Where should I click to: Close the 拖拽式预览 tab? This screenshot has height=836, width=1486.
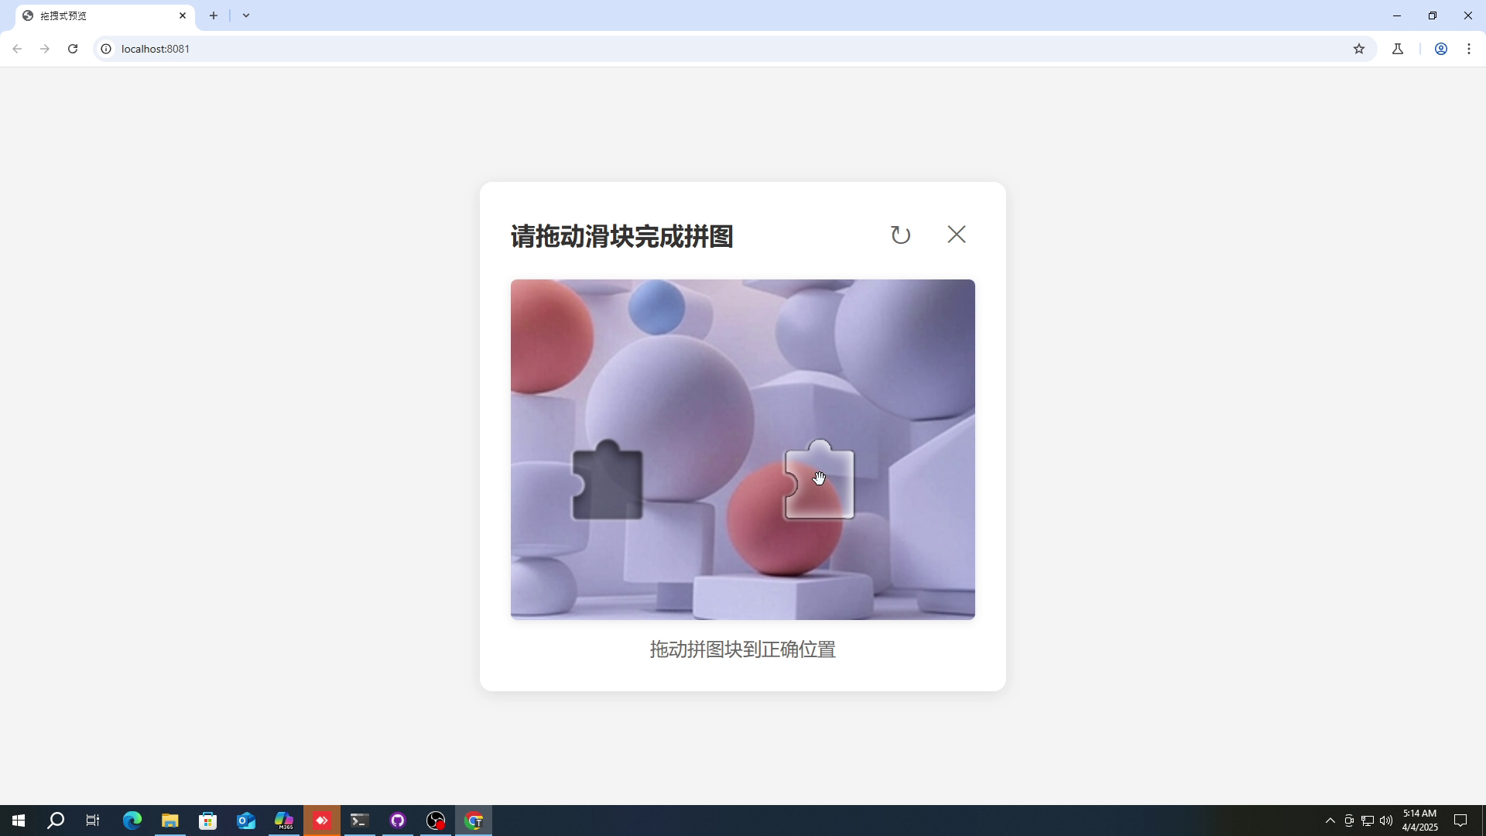pyautogui.click(x=183, y=15)
